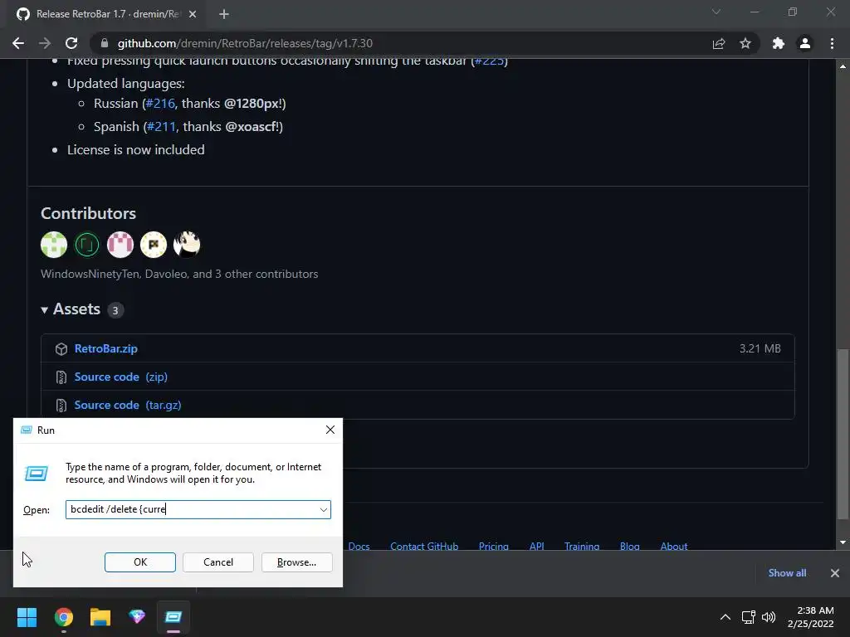Download RetroBar.zip asset

105,349
